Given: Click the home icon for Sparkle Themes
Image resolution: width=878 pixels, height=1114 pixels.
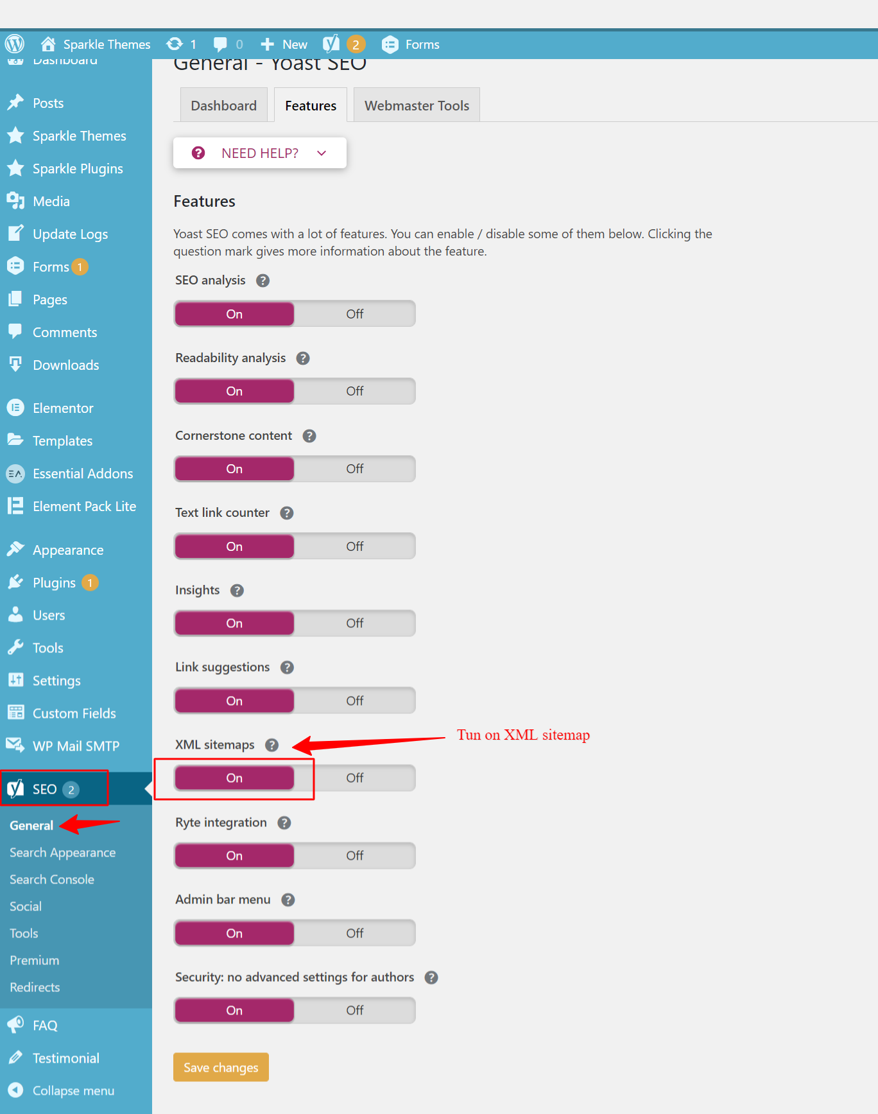Looking at the screenshot, I should click(48, 44).
